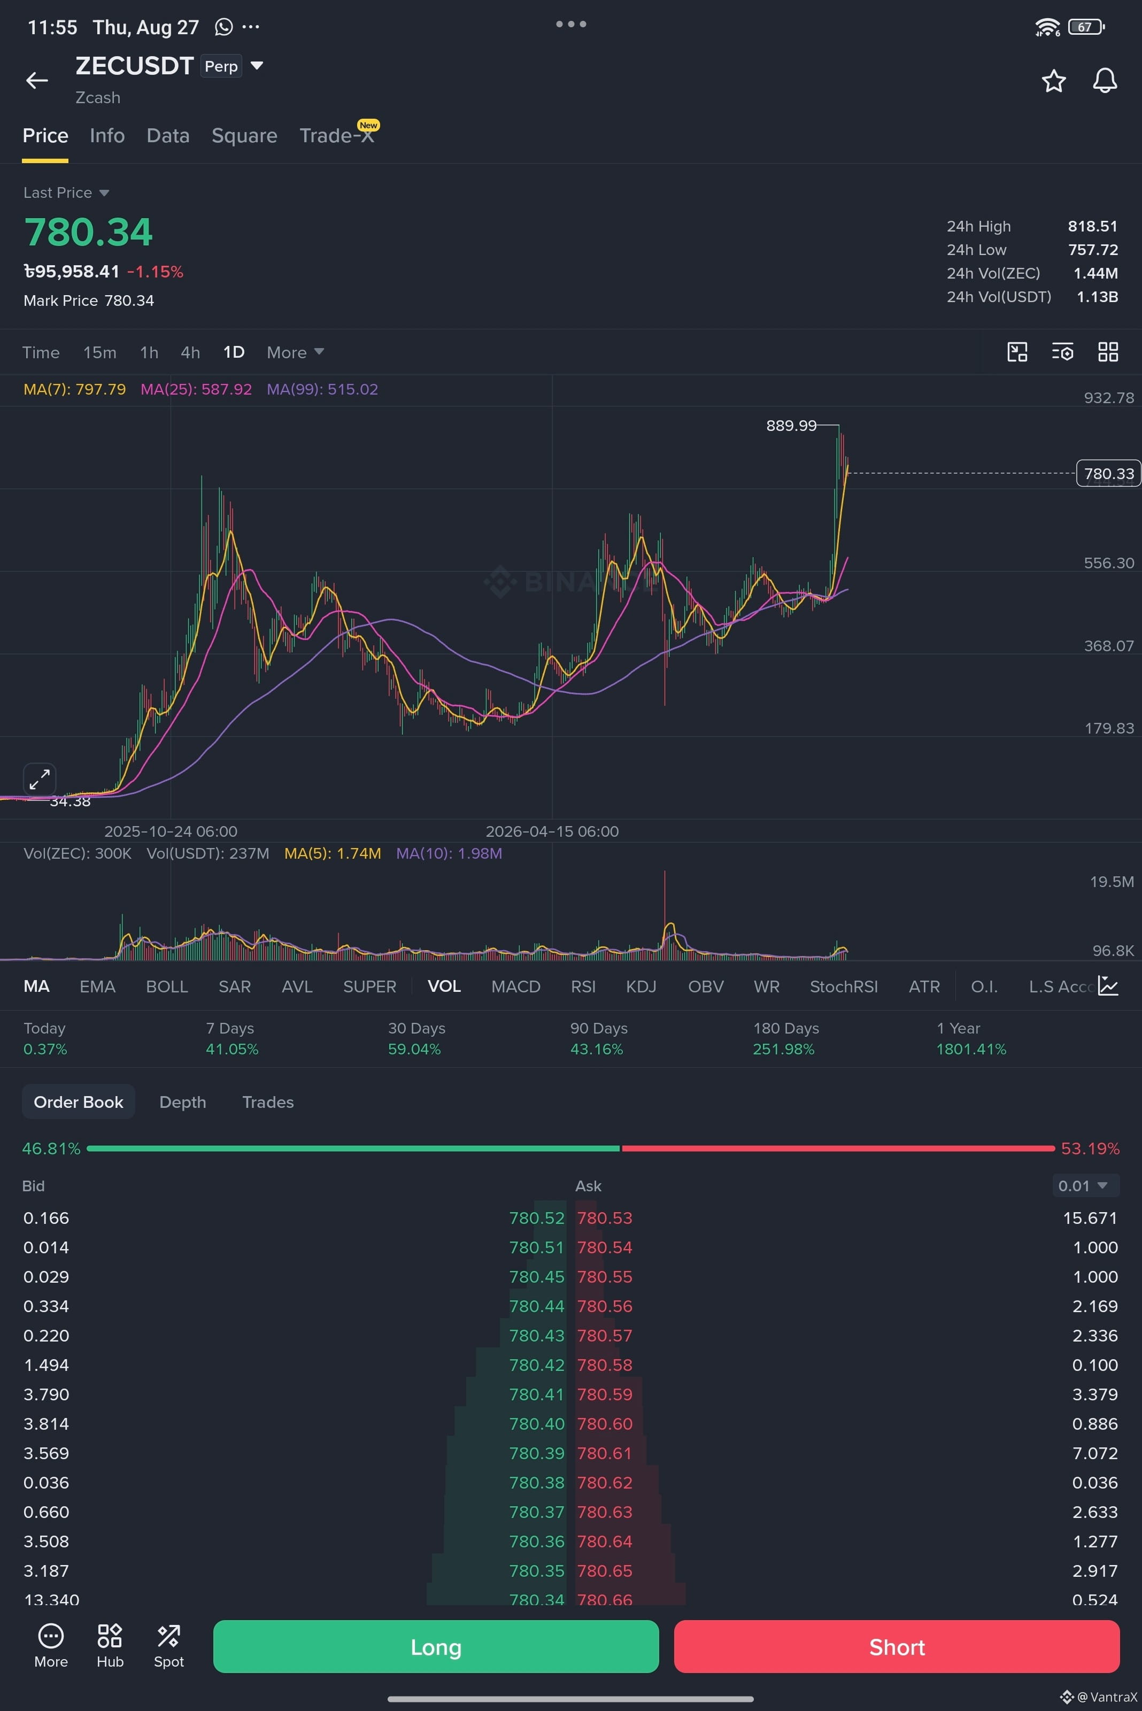1142x1711 pixels.
Task: Add ZECUSDT to favorites with star icon
Action: pos(1053,80)
